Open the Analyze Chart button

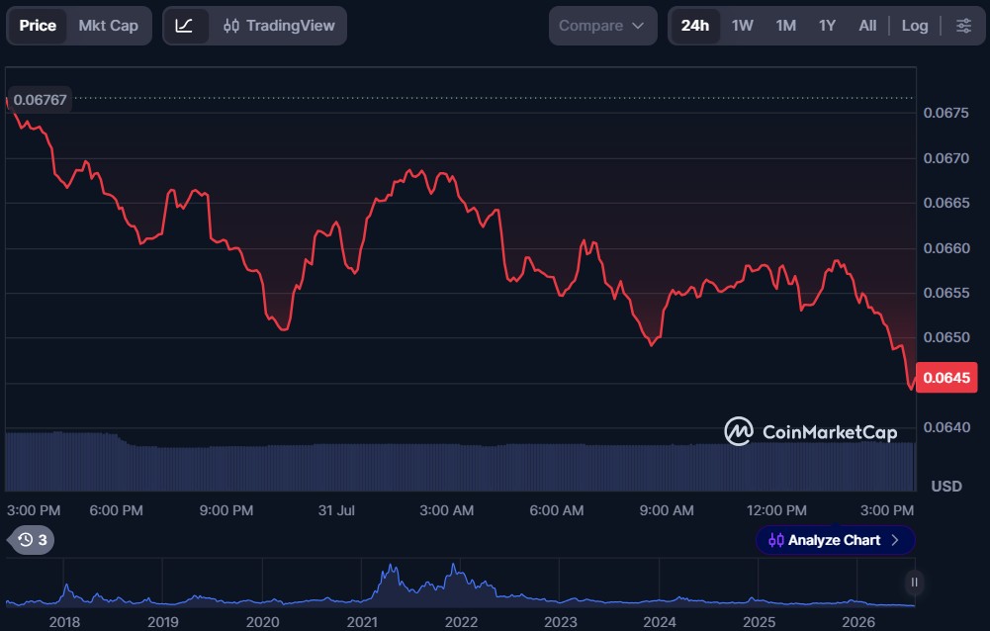(836, 540)
